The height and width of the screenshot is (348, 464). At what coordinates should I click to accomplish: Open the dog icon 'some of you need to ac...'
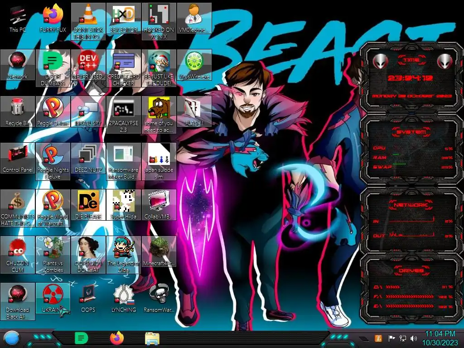159,115
